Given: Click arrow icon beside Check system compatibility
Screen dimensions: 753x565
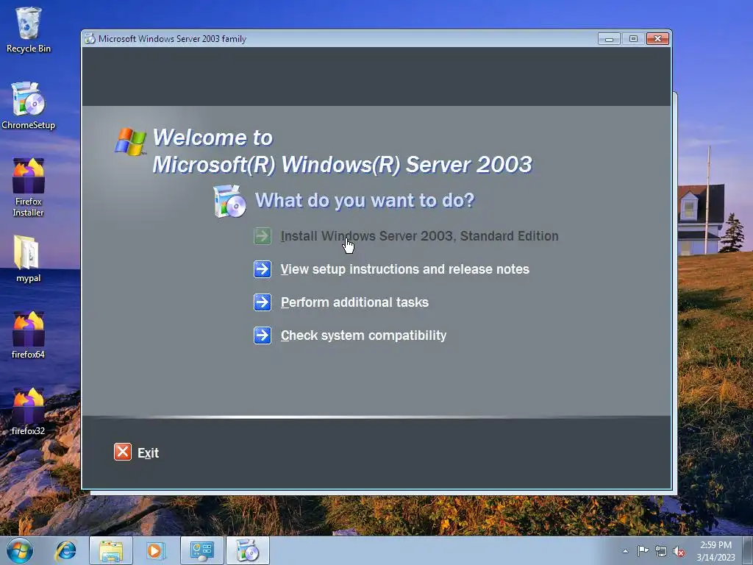Looking at the screenshot, I should pos(263,335).
